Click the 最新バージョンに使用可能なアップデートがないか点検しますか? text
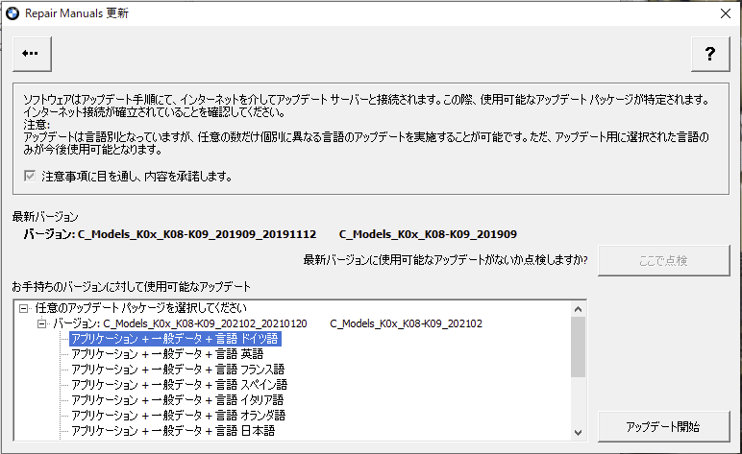 [445, 260]
